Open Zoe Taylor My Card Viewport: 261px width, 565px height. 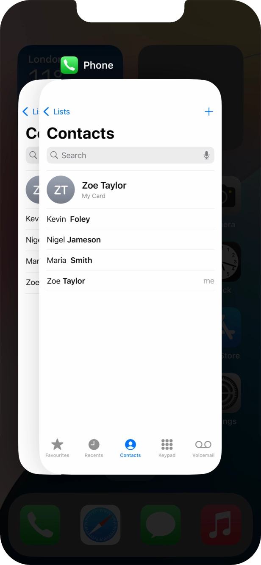click(130, 190)
